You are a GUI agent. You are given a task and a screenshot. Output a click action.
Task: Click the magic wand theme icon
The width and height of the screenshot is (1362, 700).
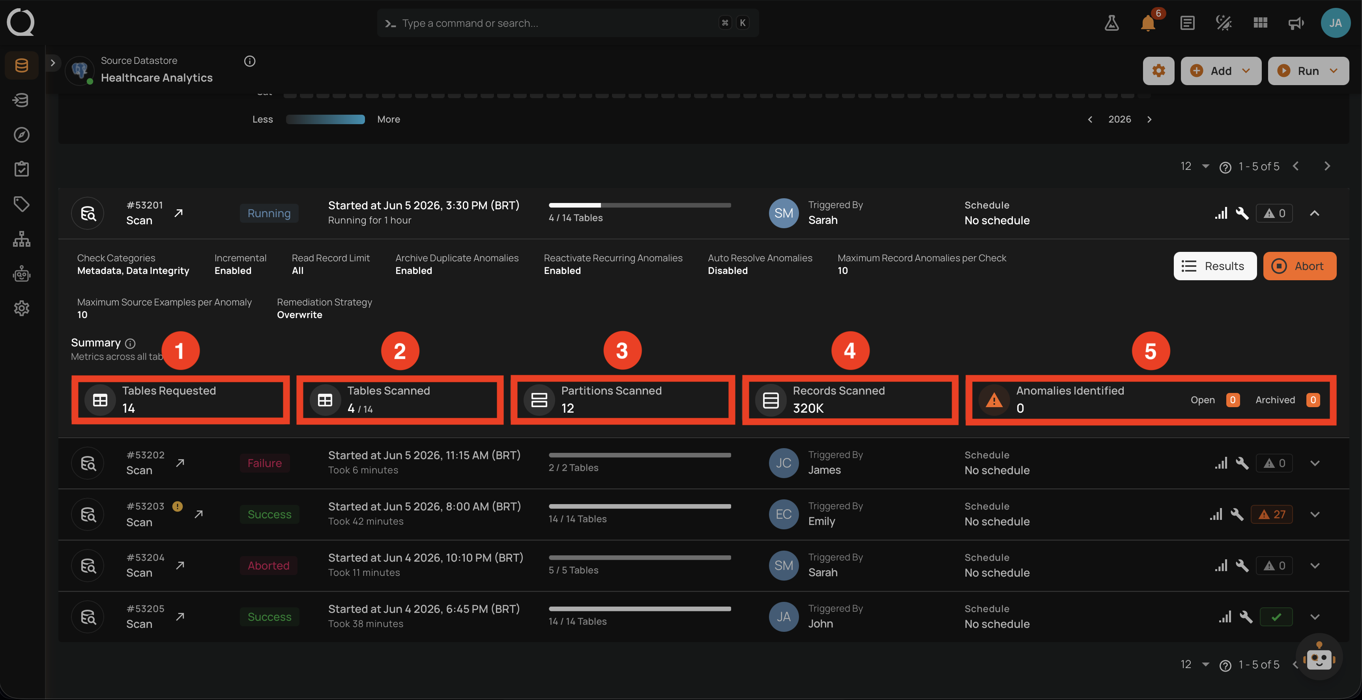point(1224,23)
